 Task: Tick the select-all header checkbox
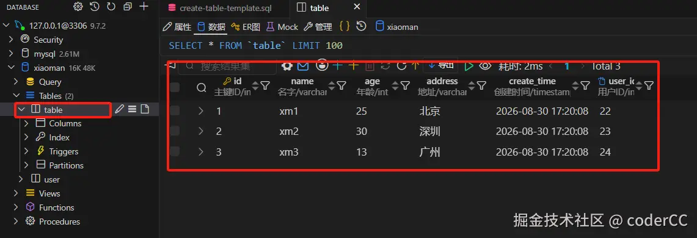(175, 87)
